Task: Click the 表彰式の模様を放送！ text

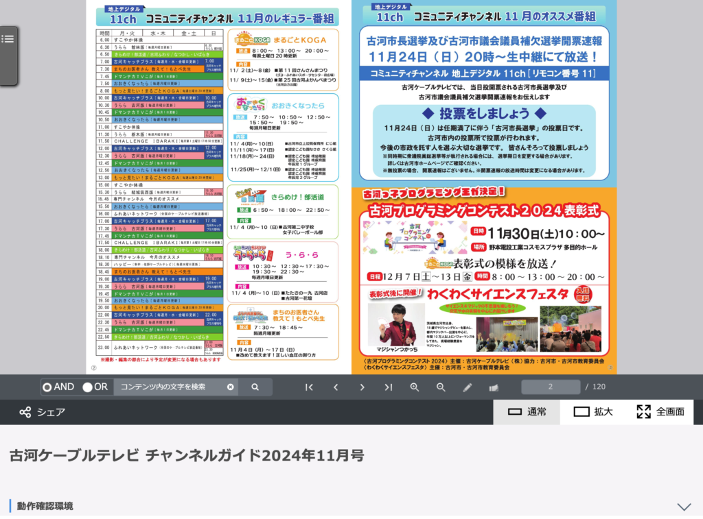Action: pyautogui.click(x=505, y=263)
